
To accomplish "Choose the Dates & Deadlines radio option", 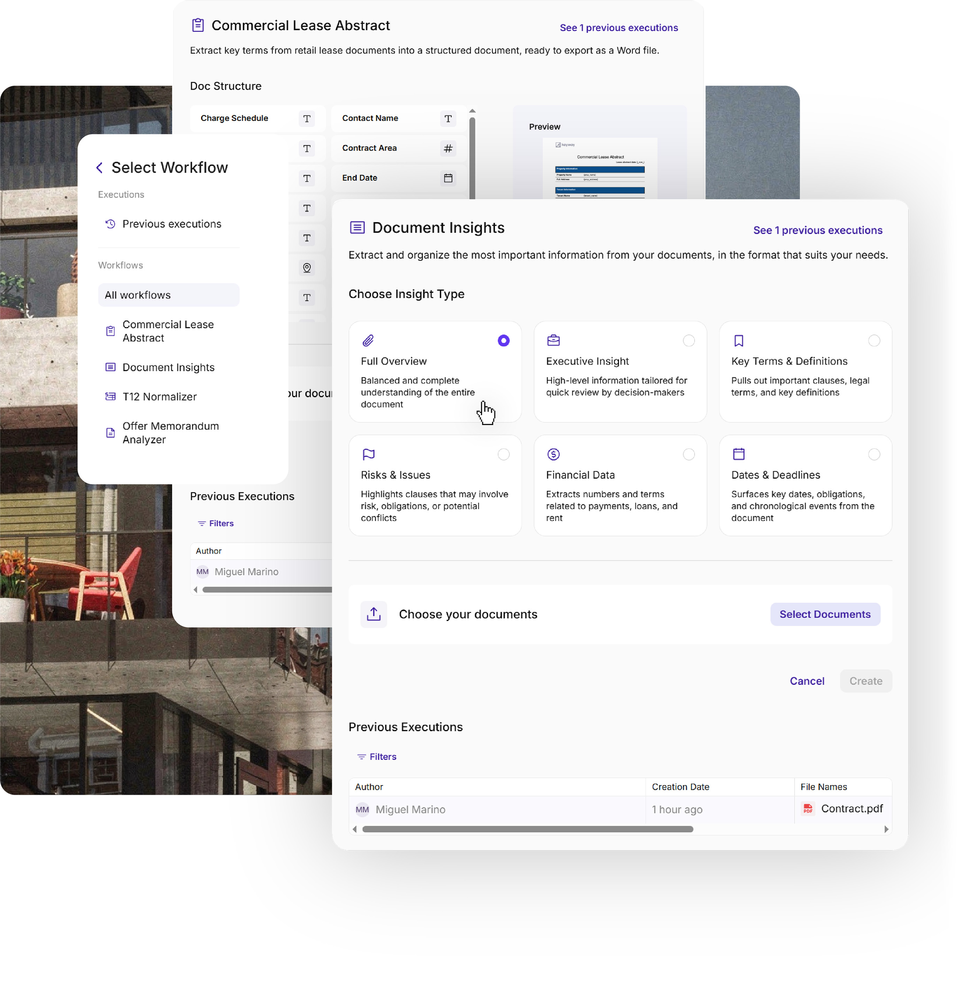I will [x=874, y=454].
